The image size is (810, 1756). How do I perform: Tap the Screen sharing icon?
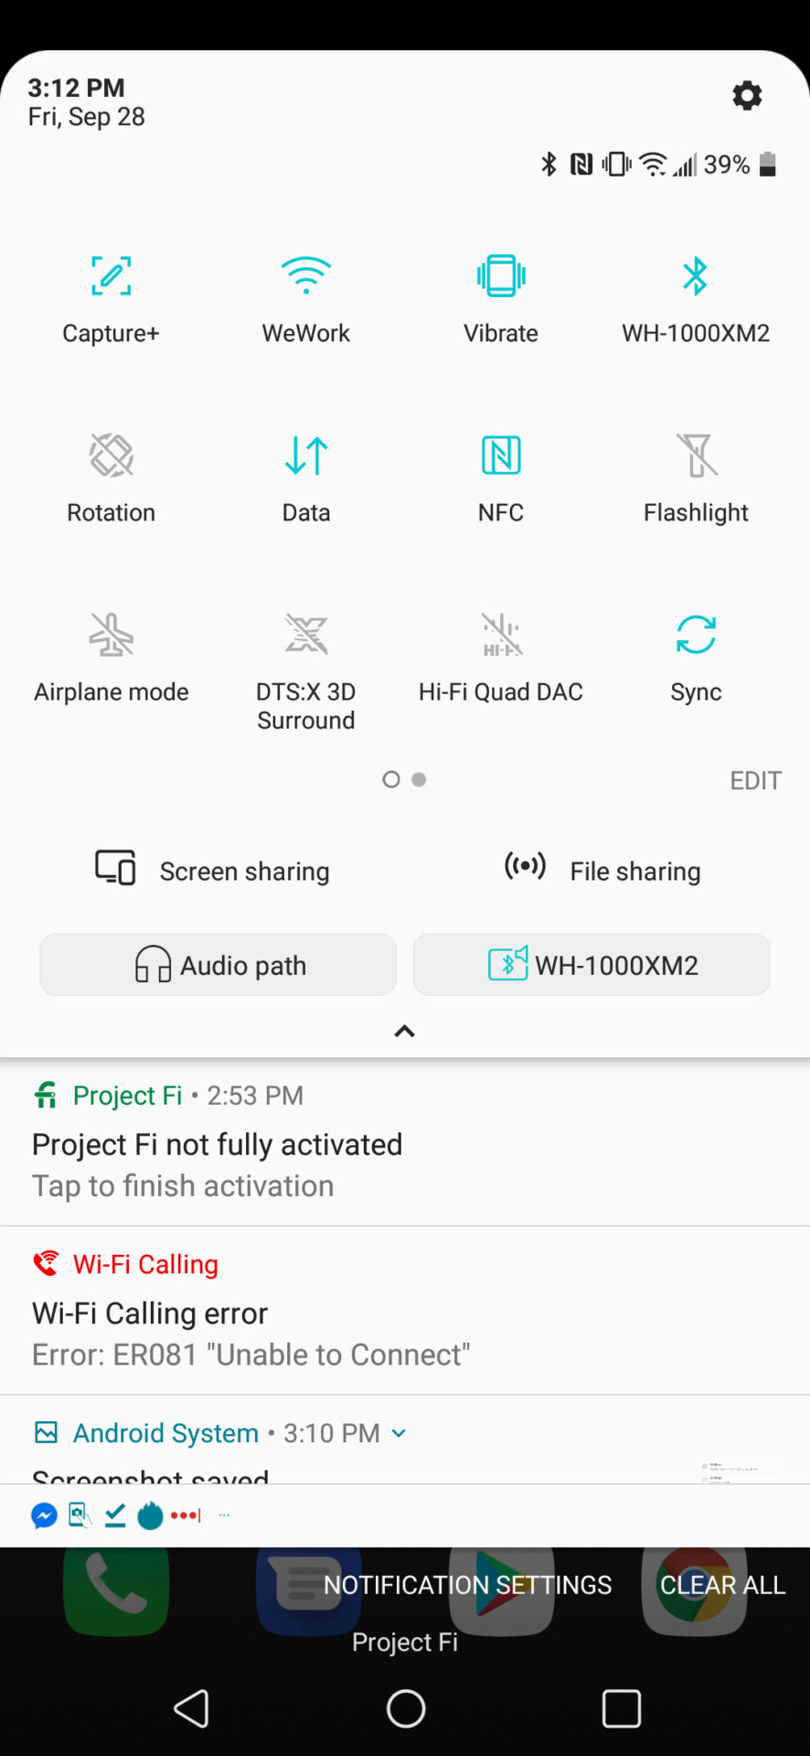pyautogui.click(x=116, y=867)
